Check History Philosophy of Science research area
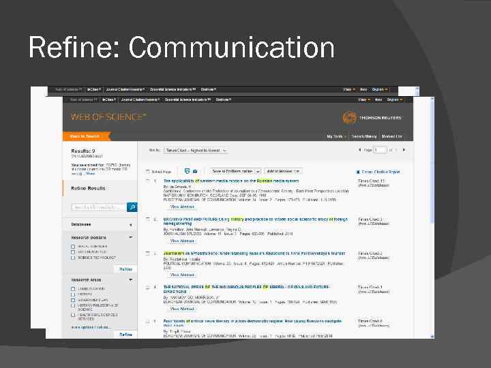This screenshot has width=491, height=368. tap(73, 306)
